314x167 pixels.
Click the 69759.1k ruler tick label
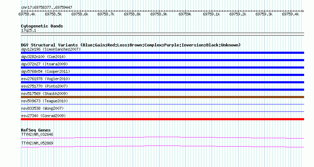(211, 14)
